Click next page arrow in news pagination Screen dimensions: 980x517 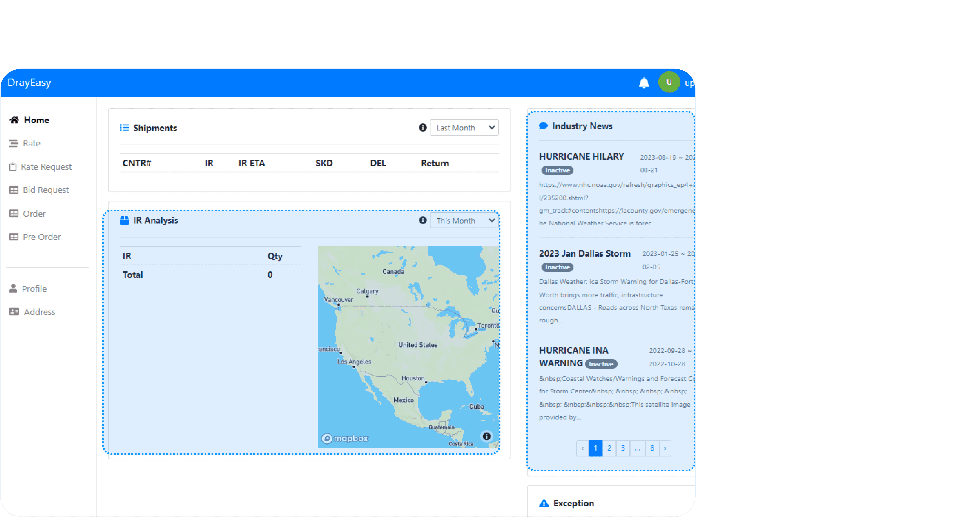click(x=665, y=448)
